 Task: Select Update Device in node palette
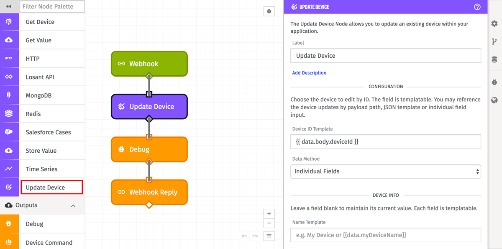pyautogui.click(x=45, y=187)
